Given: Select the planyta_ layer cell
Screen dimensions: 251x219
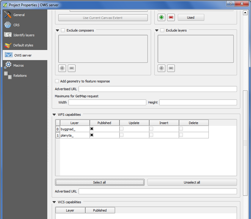Looking at the screenshot, I should point(75,135).
